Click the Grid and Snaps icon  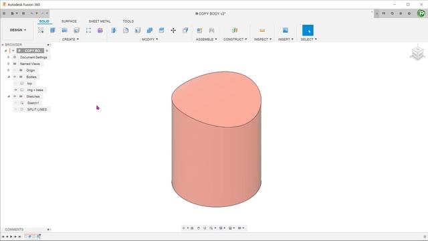point(231,228)
